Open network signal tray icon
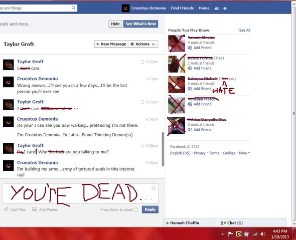The image size is (296, 240). [255, 234]
